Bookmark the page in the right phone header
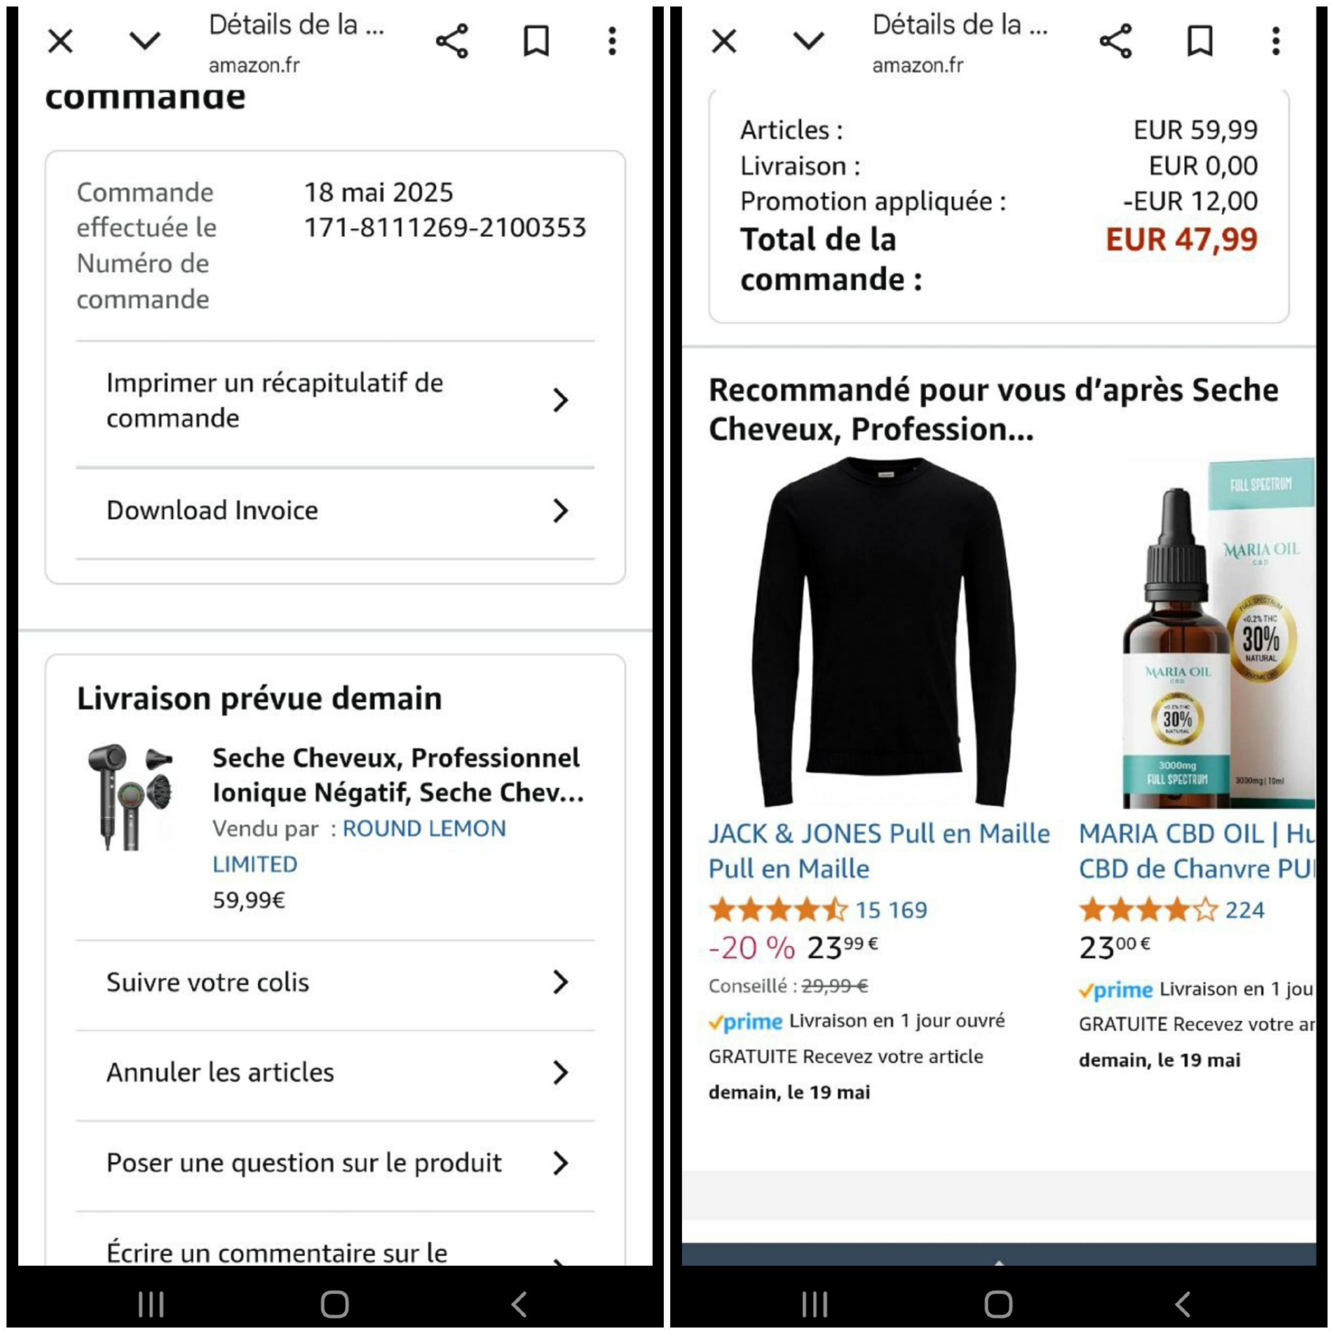Screen dimensions: 1334x1334 1200,41
